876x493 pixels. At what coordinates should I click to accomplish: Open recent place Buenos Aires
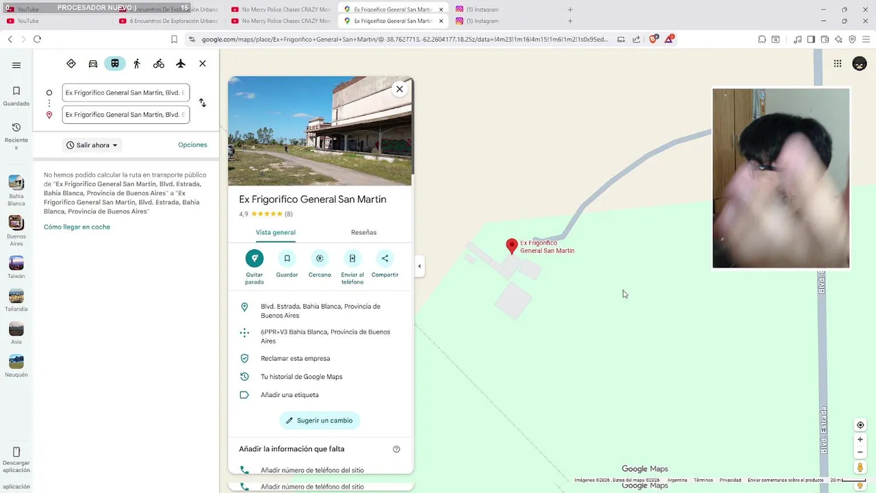[16, 231]
